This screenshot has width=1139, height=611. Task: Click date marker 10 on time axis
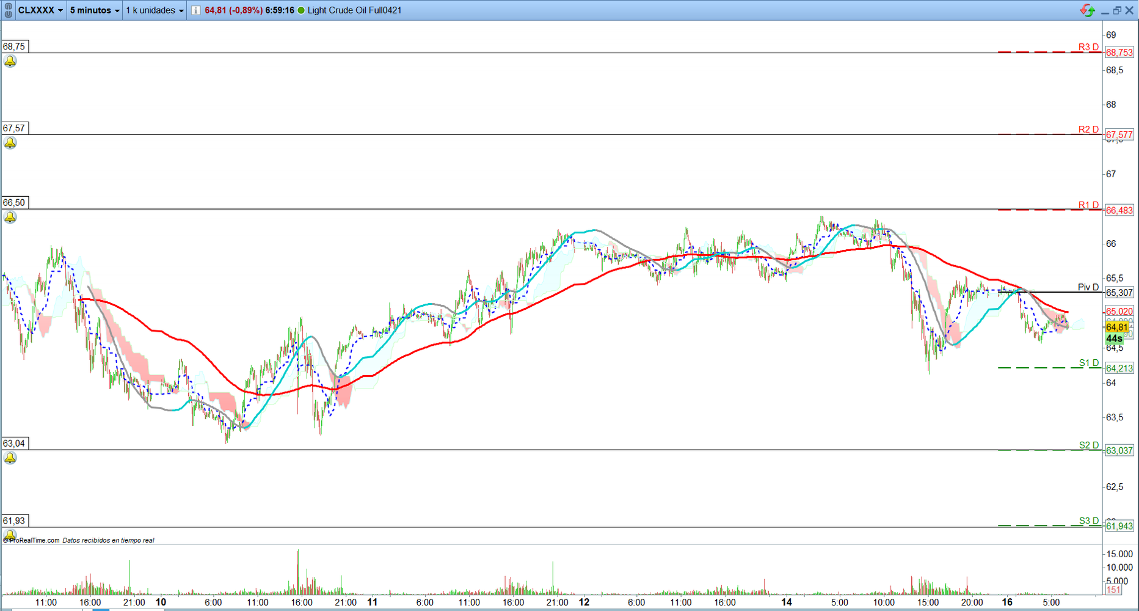(161, 602)
